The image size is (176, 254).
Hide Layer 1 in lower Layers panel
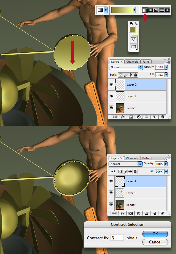[x=111, y=193]
